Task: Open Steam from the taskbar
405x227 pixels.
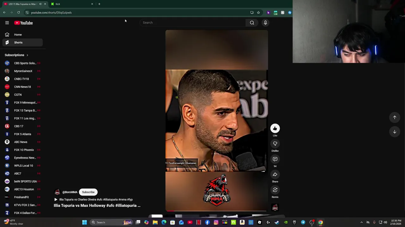Action: [x=277, y=222]
